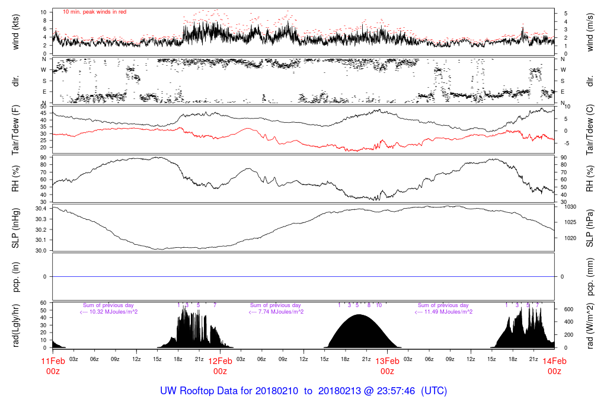Click the "pcp. (mm)" axis label
The image size is (607, 415).
pyautogui.click(x=590, y=277)
